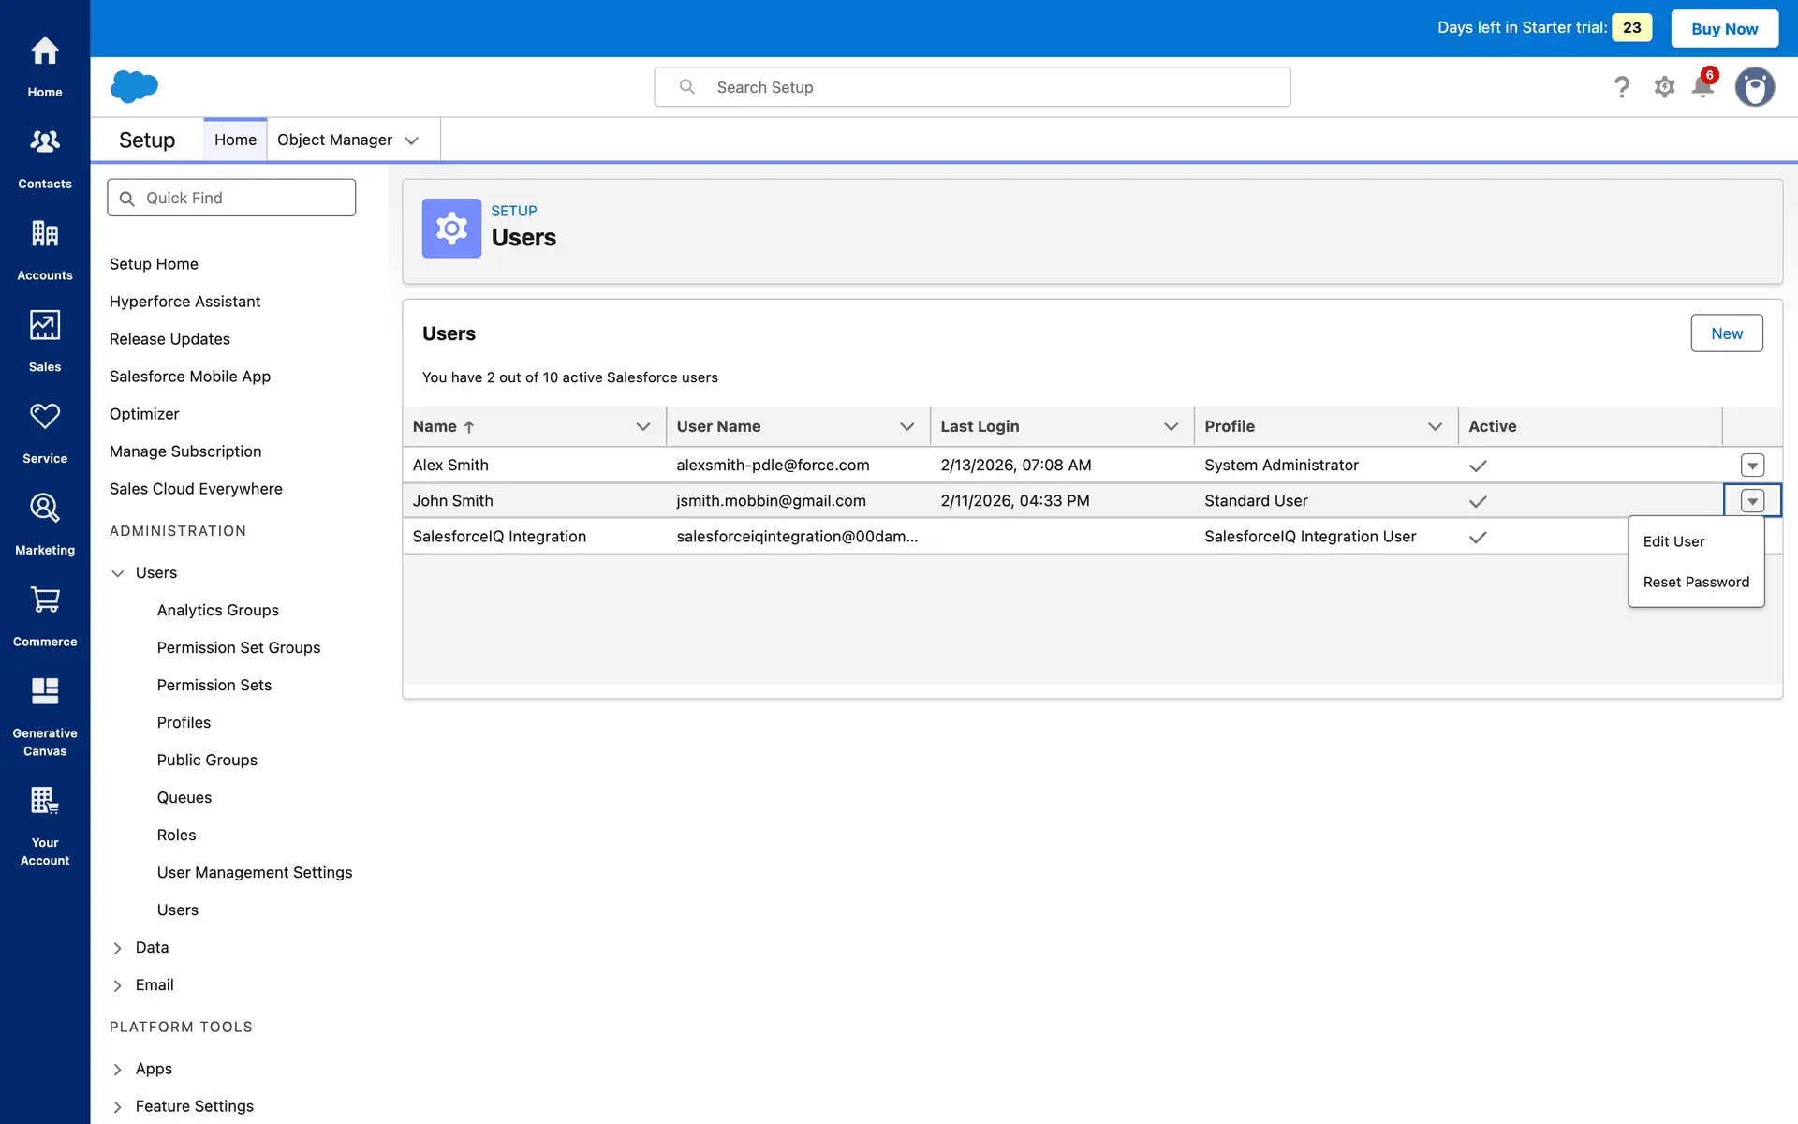Open the Name column dropdown menu
The image size is (1798, 1124).
coord(643,426)
